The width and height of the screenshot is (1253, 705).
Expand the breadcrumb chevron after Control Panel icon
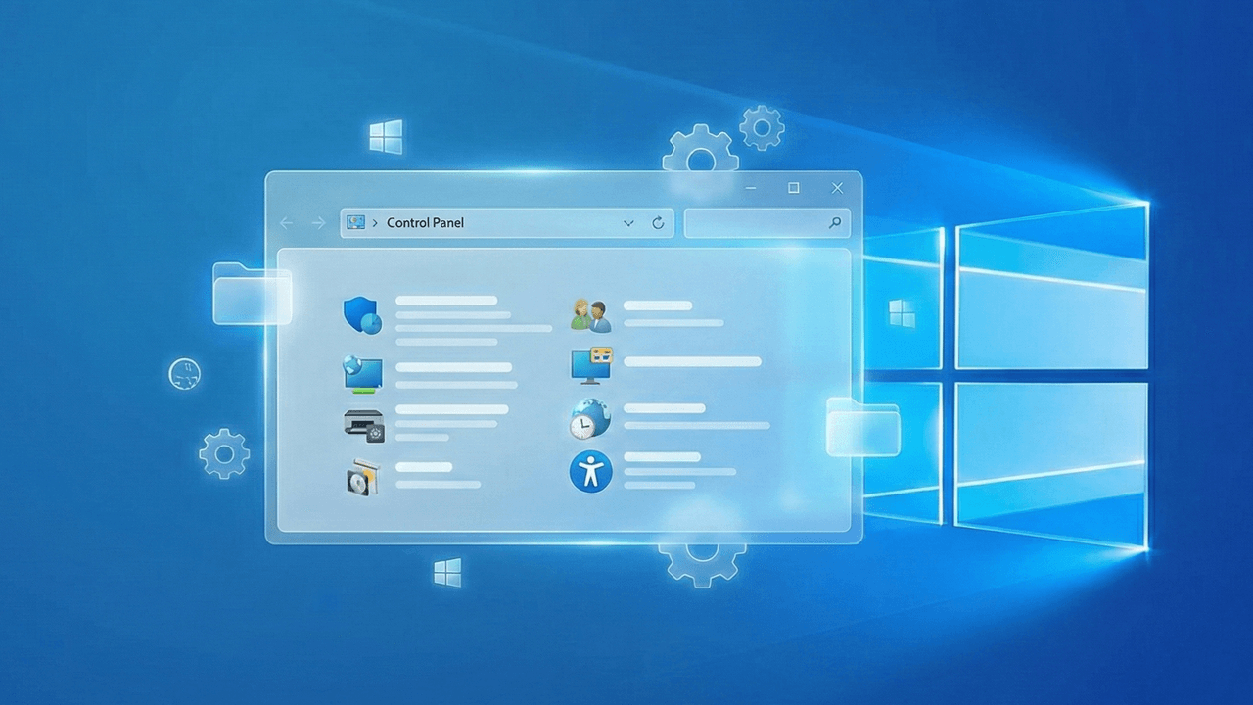click(375, 222)
